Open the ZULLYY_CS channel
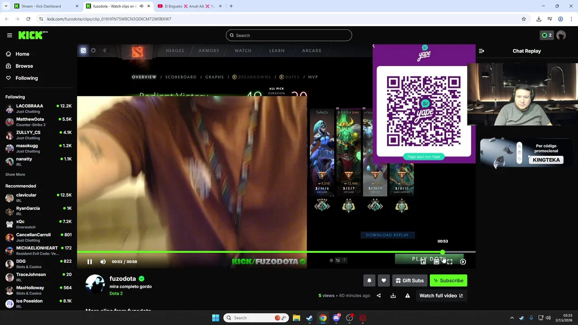Image resolution: width=578 pixels, height=325 pixels. tap(38, 135)
